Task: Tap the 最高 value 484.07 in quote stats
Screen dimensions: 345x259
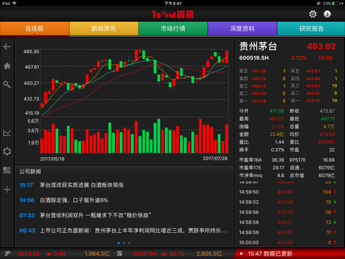Action: (277, 119)
